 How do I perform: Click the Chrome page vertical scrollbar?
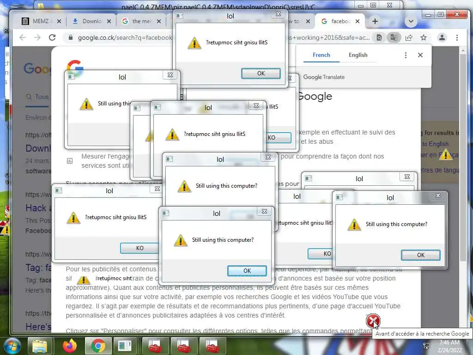(463, 157)
